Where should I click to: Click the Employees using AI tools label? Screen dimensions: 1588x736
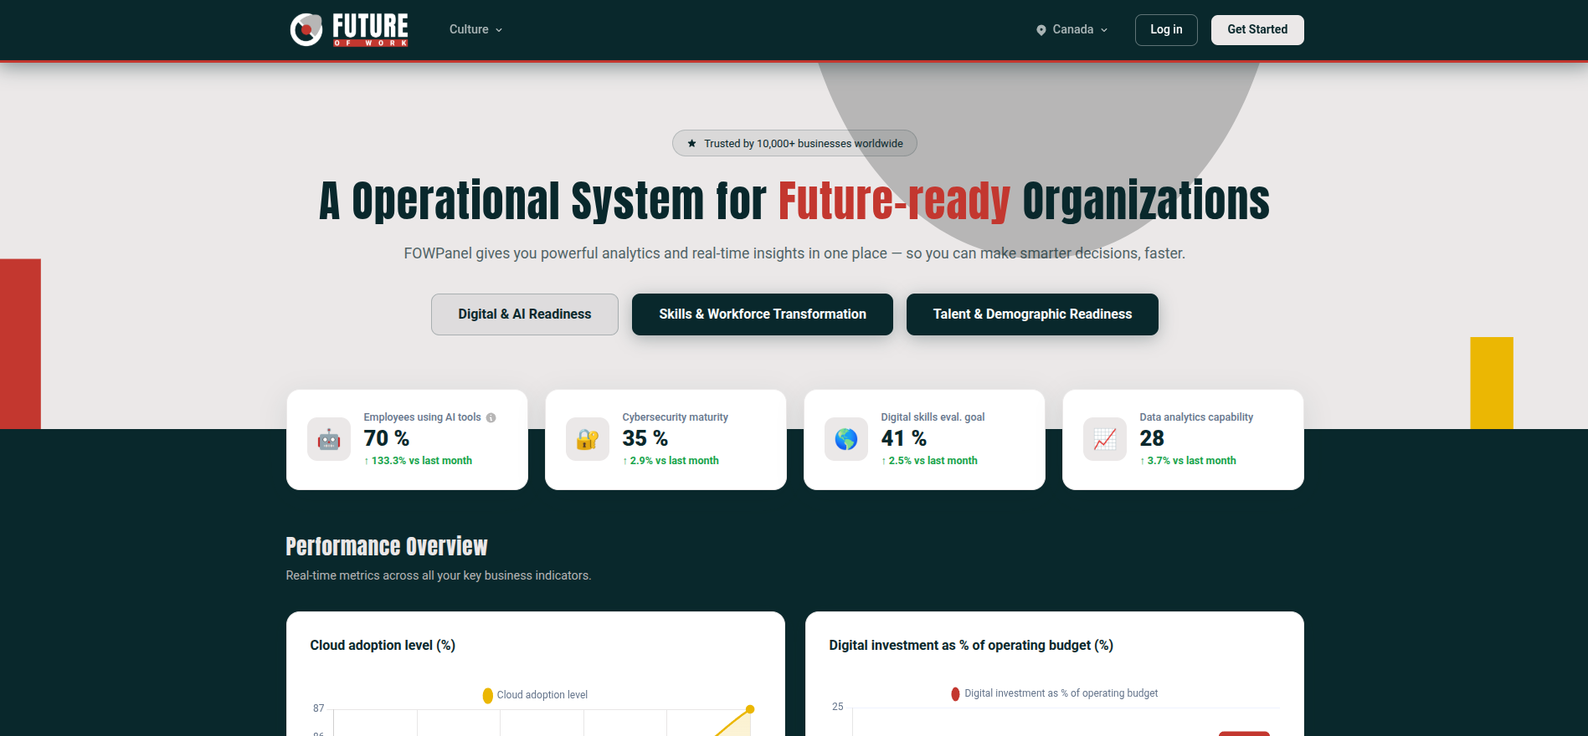[x=422, y=417]
